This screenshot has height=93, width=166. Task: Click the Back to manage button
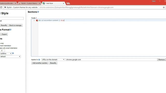(15, 25)
